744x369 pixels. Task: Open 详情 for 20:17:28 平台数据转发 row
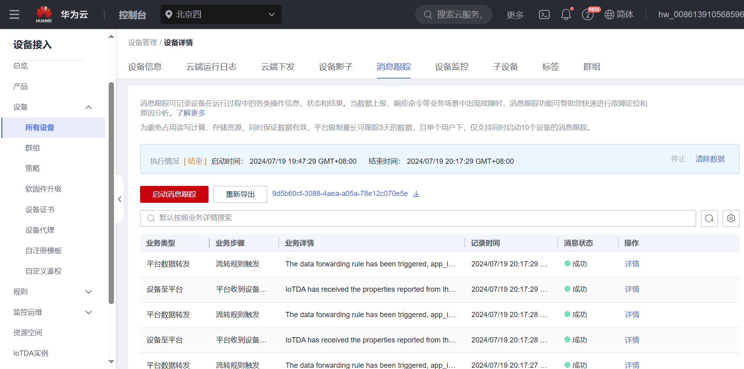pyautogui.click(x=632, y=315)
